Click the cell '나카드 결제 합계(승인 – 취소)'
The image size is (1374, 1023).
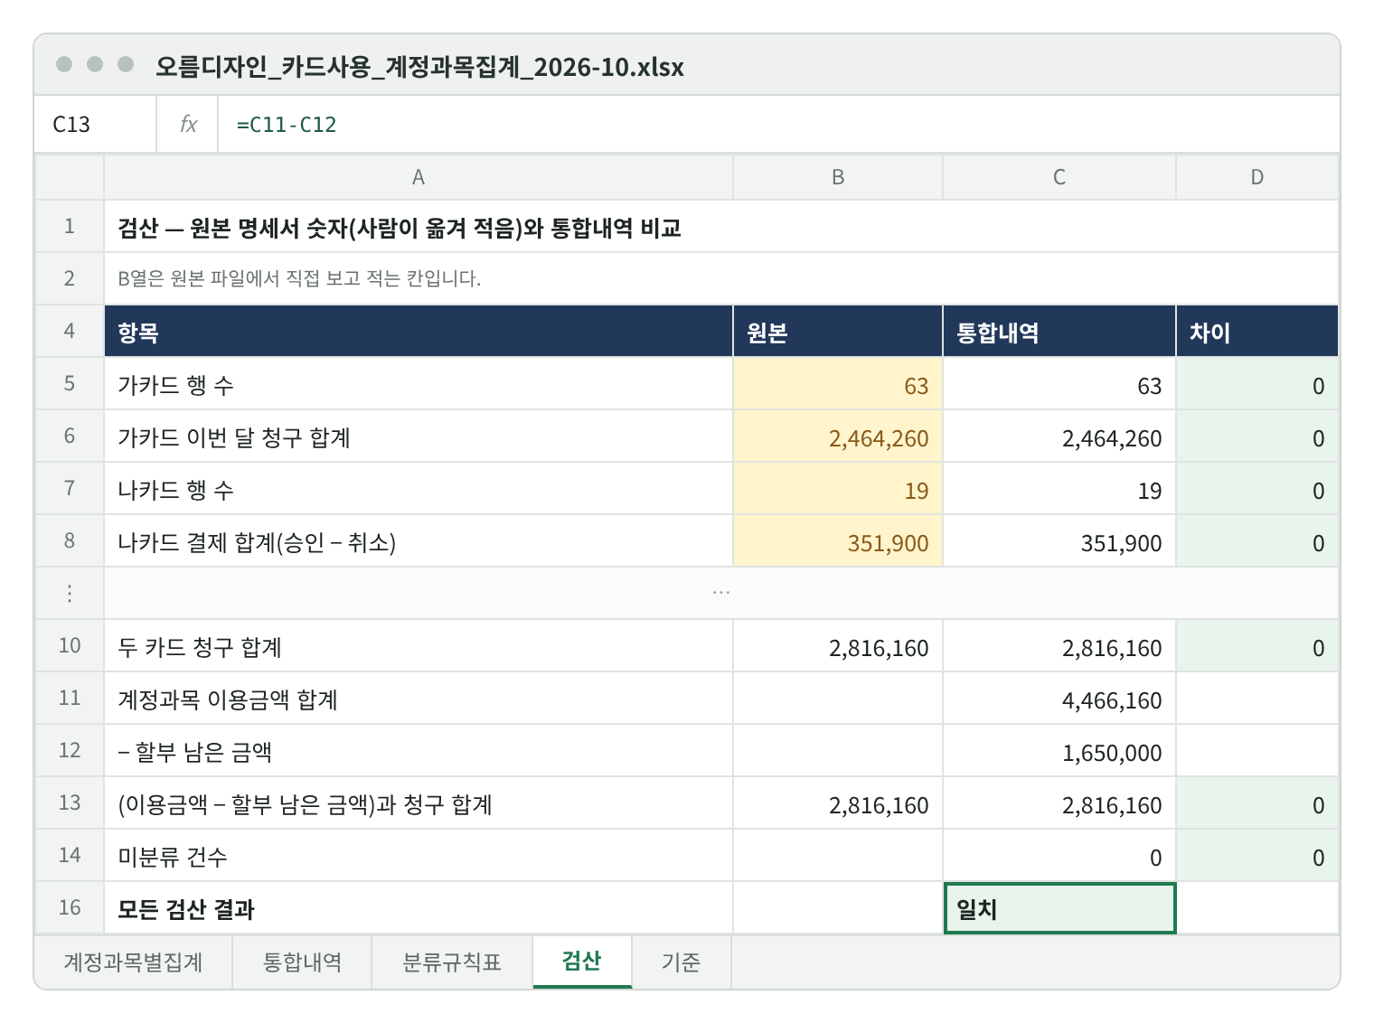pos(419,541)
